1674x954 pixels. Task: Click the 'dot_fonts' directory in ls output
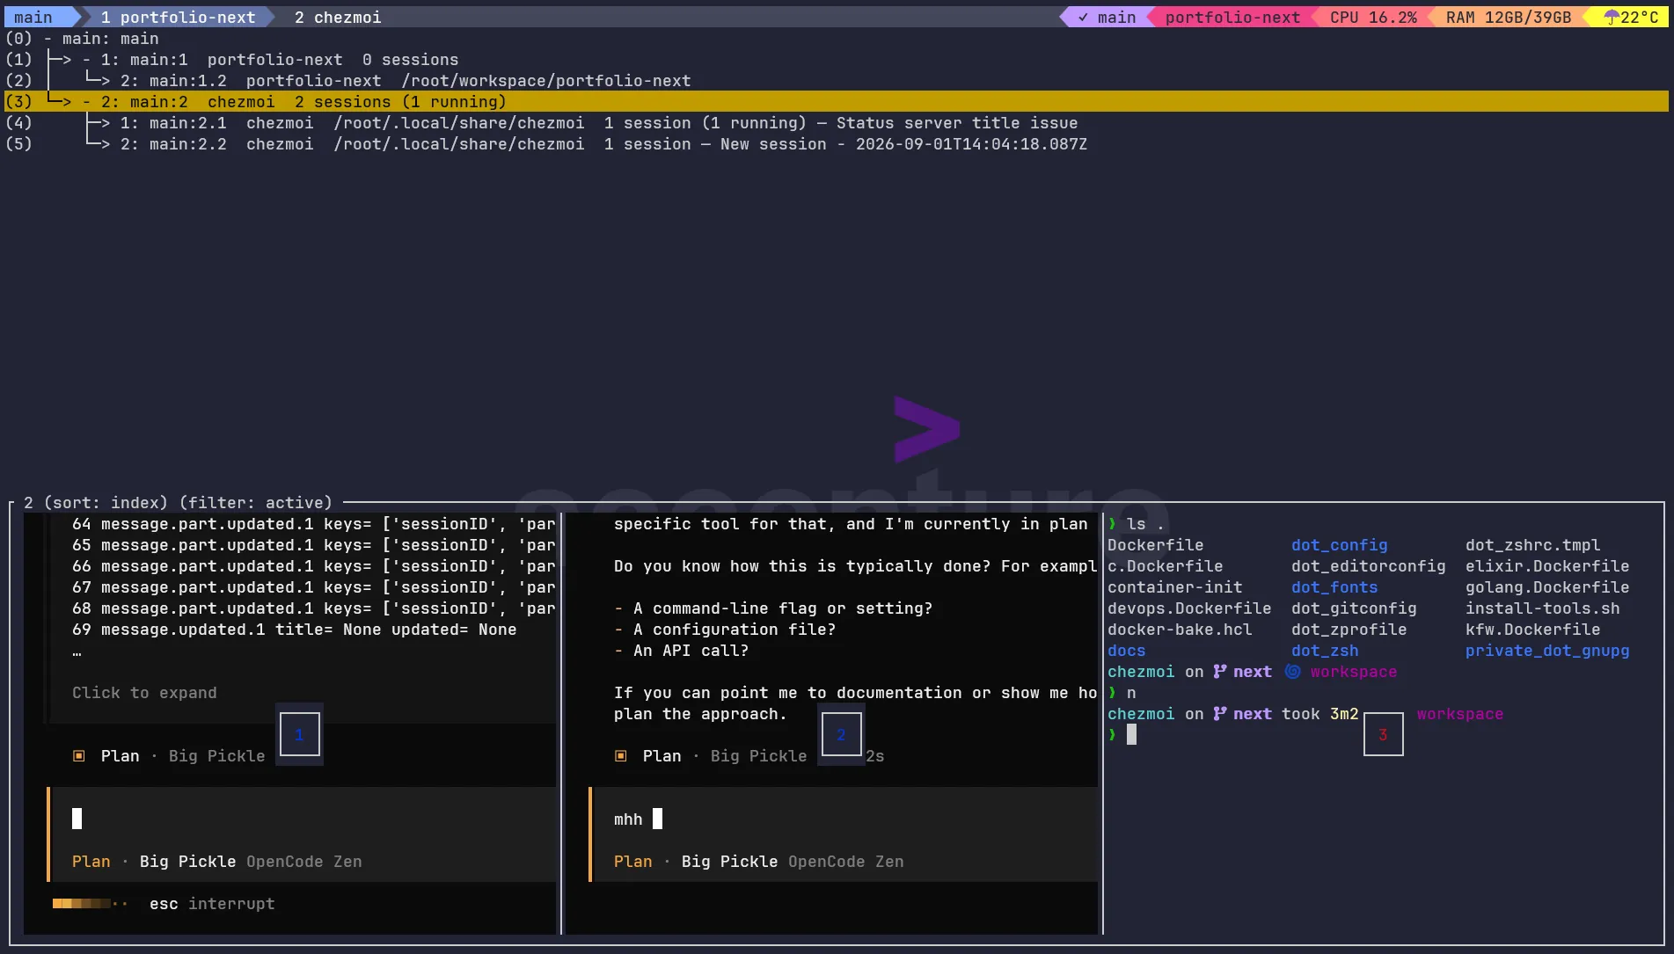tap(1334, 587)
